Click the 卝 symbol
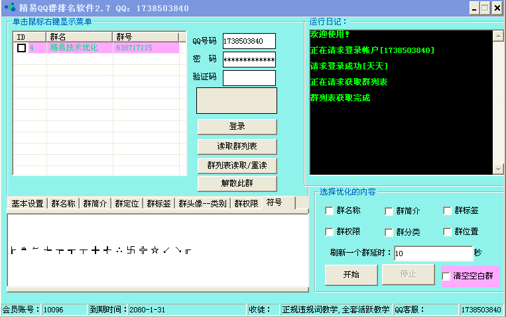Image resolution: width=506 pixels, height=317 pixels. [x=143, y=250]
